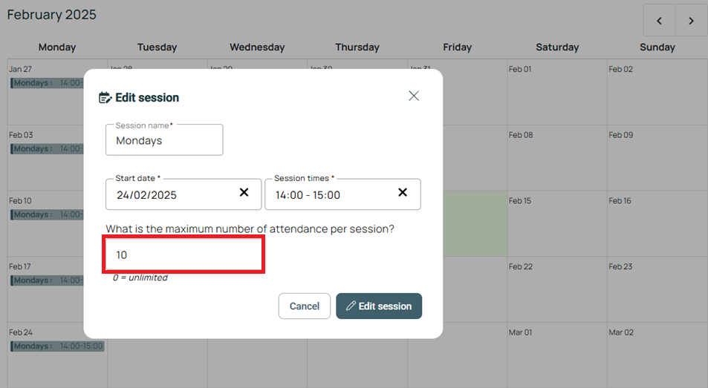Clear the Session times field

[403, 193]
